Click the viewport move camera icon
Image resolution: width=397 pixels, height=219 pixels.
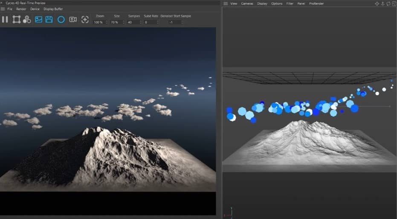coord(377,3)
